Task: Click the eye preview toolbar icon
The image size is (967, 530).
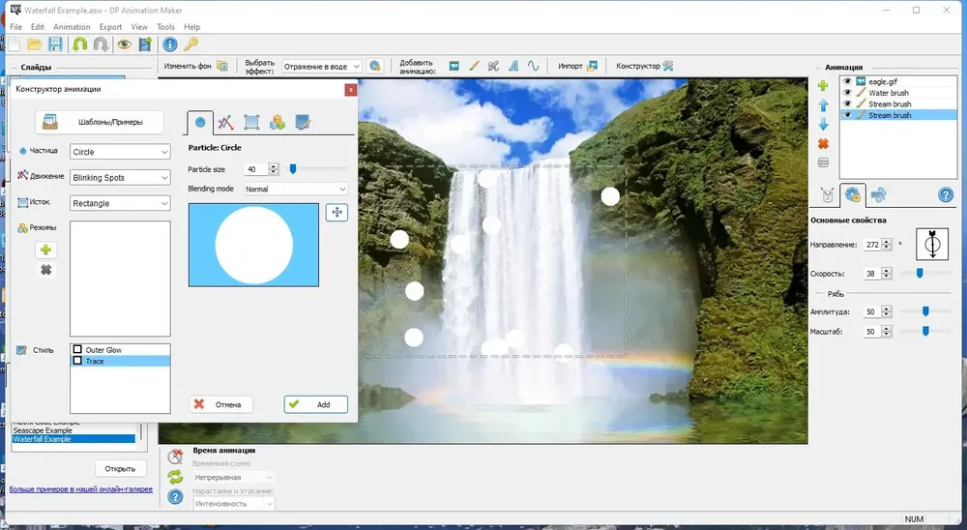Action: pyautogui.click(x=125, y=44)
